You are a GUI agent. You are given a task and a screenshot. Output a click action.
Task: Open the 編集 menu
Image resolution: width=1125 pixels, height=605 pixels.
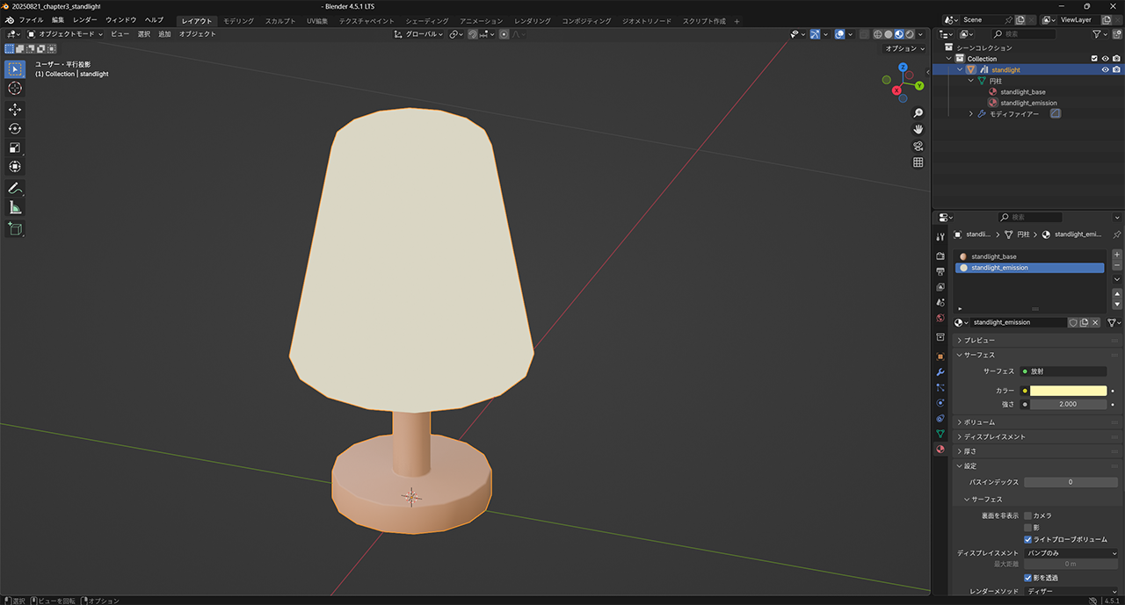(x=58, y=20)
